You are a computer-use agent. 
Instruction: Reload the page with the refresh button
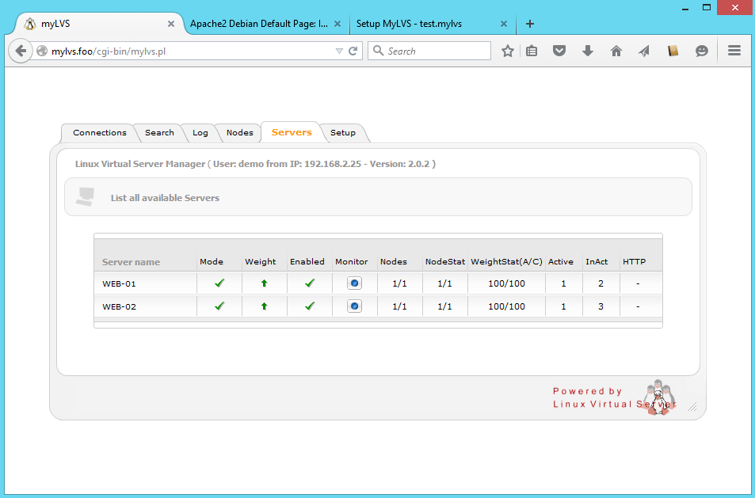point(353,51)
